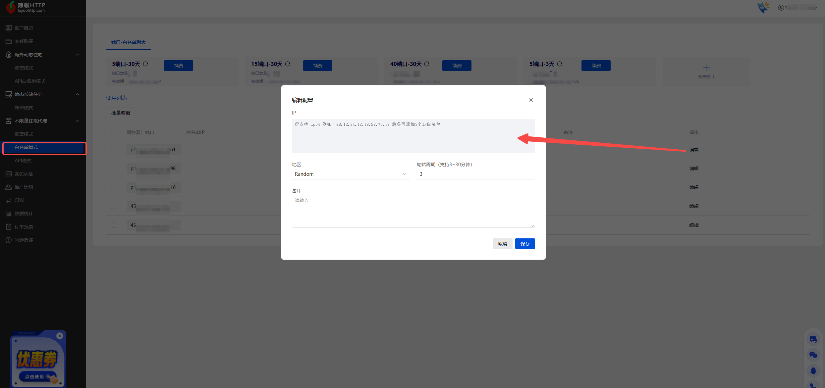Collapse the 海外动态住宅 sidebar section
This screenshot has width=825, height=388.
tap(78, 55)
